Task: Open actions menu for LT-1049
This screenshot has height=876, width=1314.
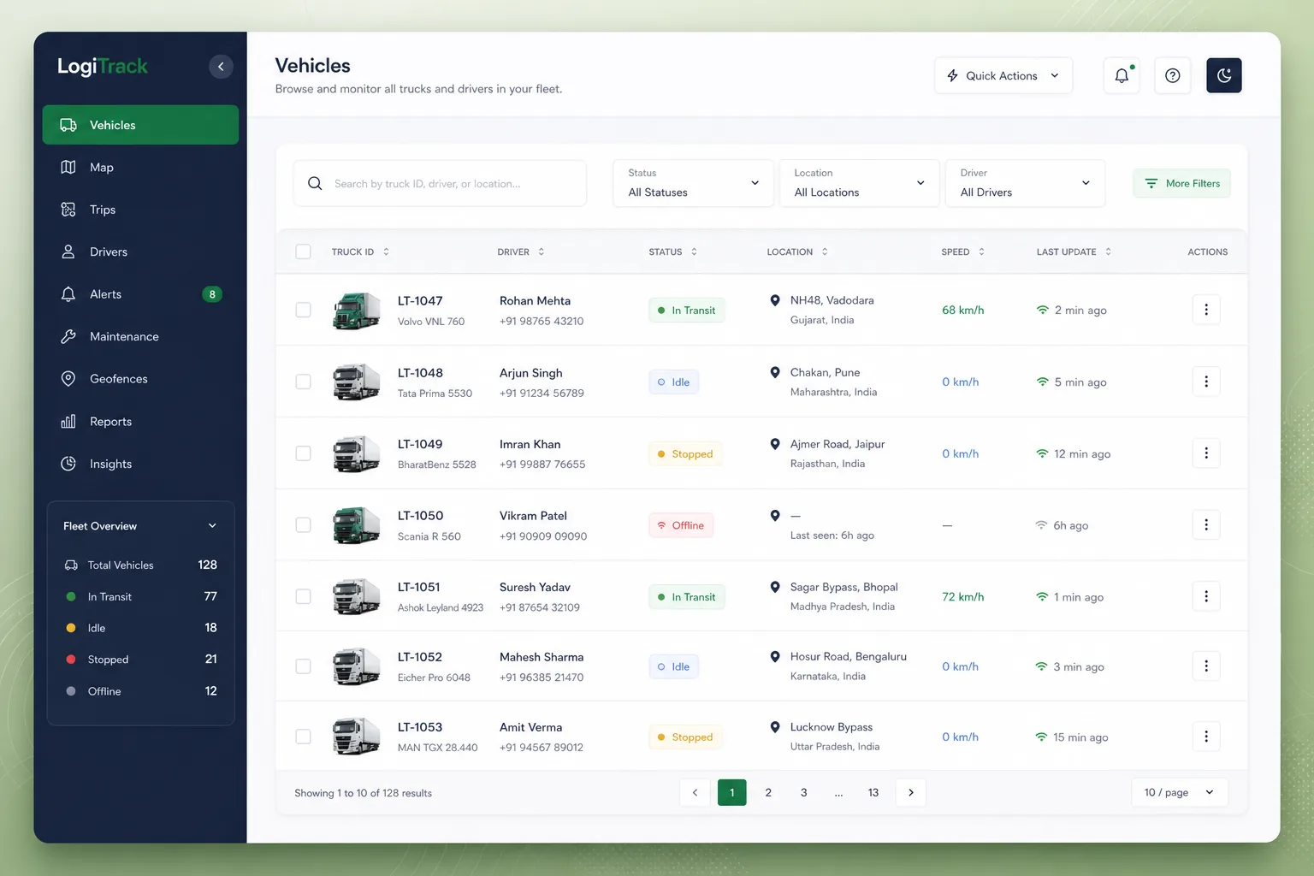Action: pyautogui.click(x=1206, y=453)
